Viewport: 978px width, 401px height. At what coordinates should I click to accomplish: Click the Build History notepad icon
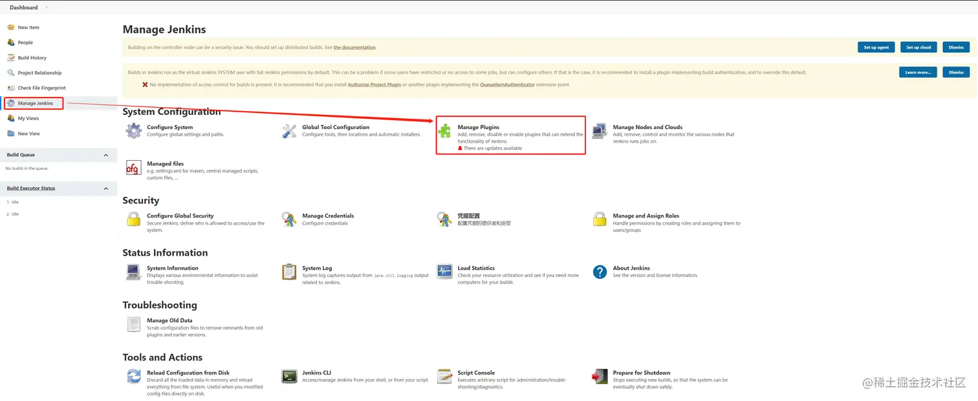[x=11, y=57]
